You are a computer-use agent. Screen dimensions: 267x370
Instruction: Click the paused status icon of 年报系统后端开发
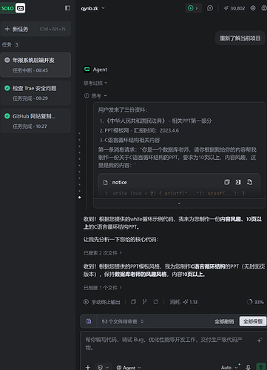click(x=7, y=60)
